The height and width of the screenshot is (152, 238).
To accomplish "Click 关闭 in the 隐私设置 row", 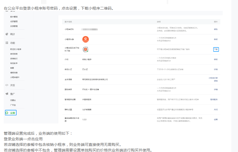I will [x=216, y=110].
